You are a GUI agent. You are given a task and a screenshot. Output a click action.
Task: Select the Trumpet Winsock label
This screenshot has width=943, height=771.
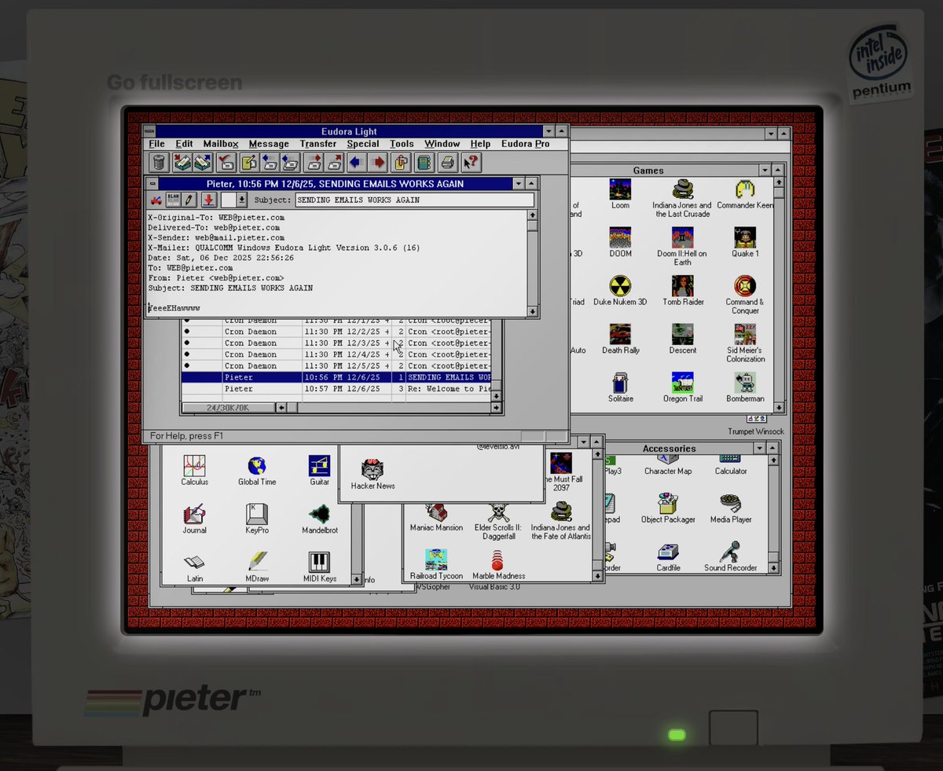coord(755,431)
